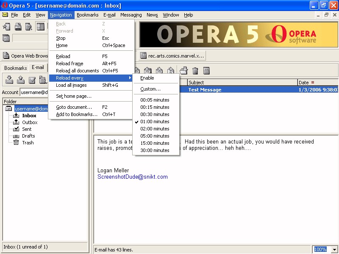Choose Custom... in the reload submenu

156,89
